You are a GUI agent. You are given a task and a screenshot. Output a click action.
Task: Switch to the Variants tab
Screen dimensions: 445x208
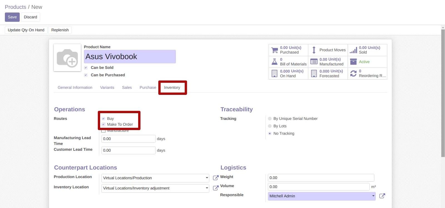point(107,87)
